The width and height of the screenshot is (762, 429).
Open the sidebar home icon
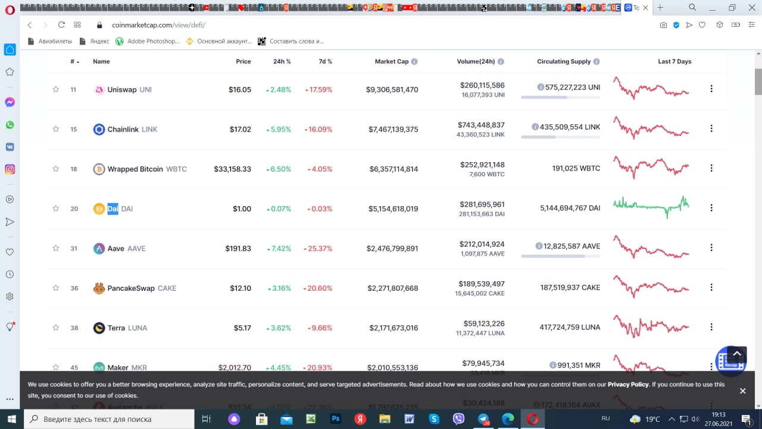[x=10, y=49]
